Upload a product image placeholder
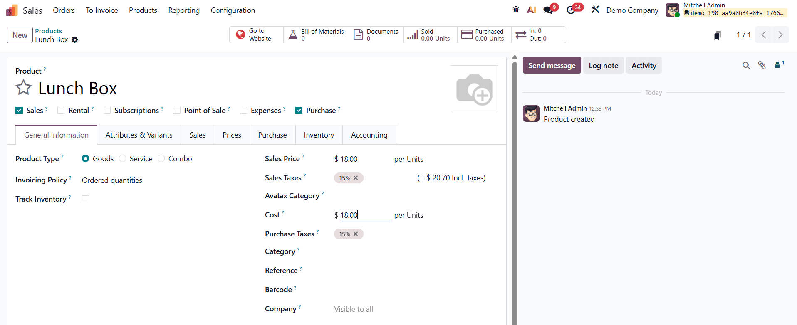The image size is (797, 325). click(474, 89)
